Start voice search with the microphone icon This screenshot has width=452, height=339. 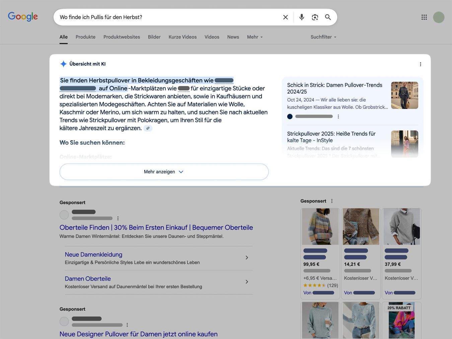click(x=302, y=17)
